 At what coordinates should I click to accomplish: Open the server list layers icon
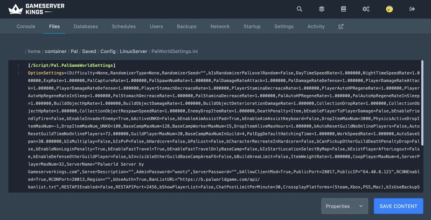(x=322, y=9)
